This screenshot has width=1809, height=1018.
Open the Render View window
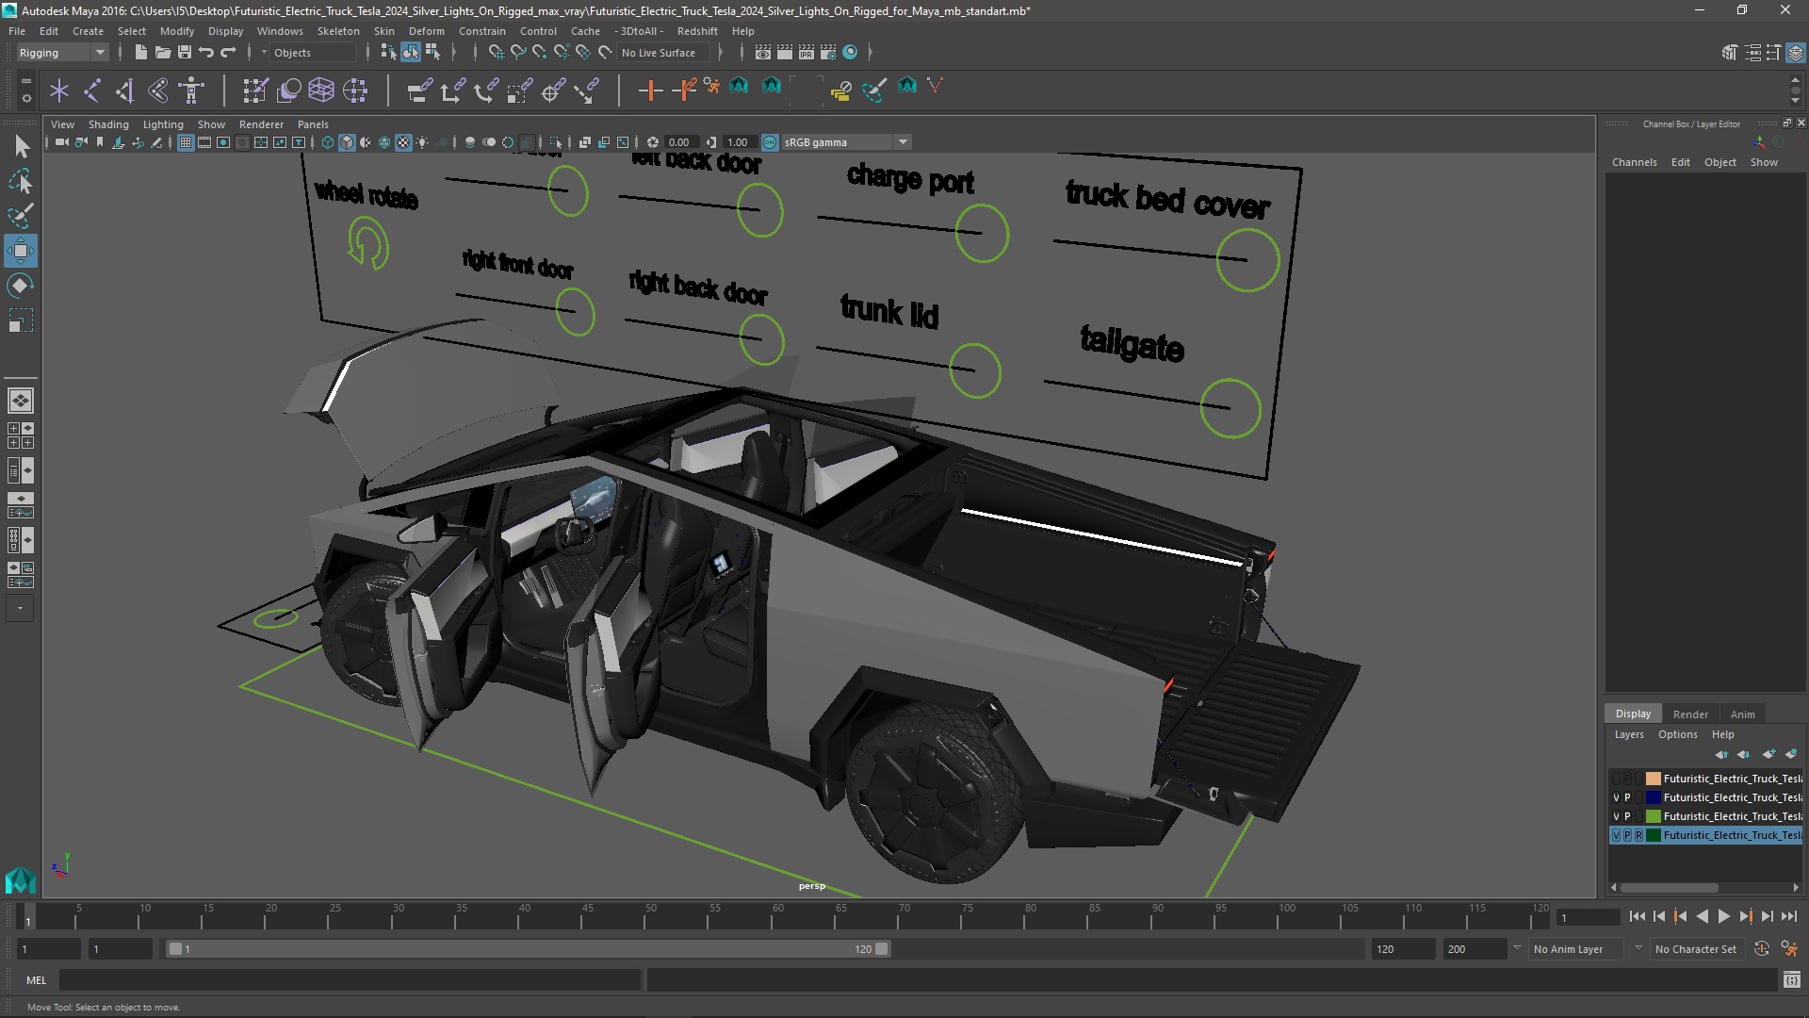click(763, 53)
